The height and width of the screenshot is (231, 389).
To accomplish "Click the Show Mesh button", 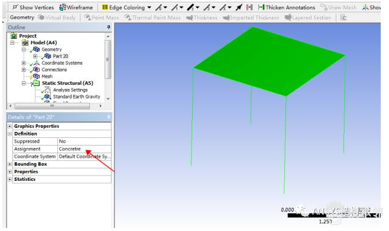I will click(x=338, y=8).
